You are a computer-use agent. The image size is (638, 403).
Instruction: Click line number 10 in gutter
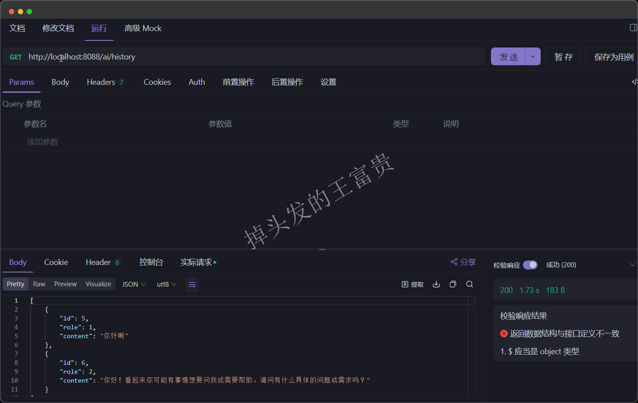14,380
